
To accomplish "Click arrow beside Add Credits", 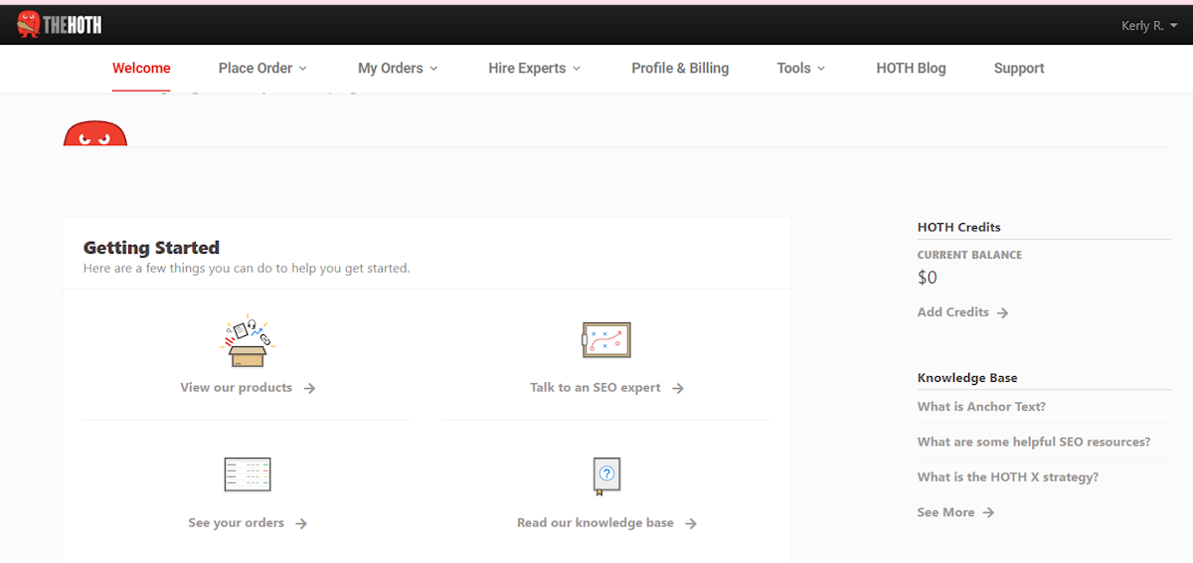I will point(1002,313).
